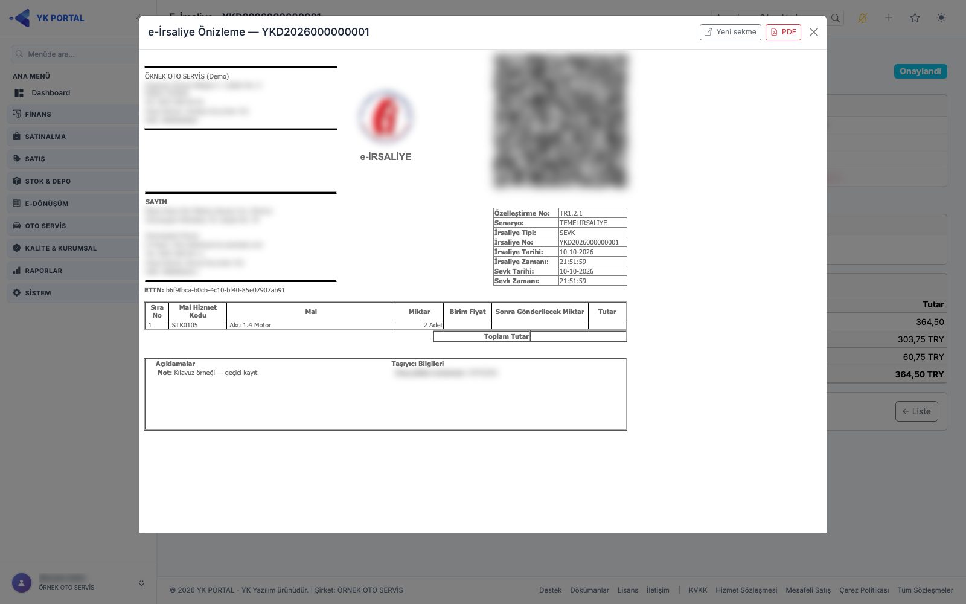Click the e-İrsaliye GİB logo image
The height and width of the screenshot is (604, 966).
pos(385,117)
